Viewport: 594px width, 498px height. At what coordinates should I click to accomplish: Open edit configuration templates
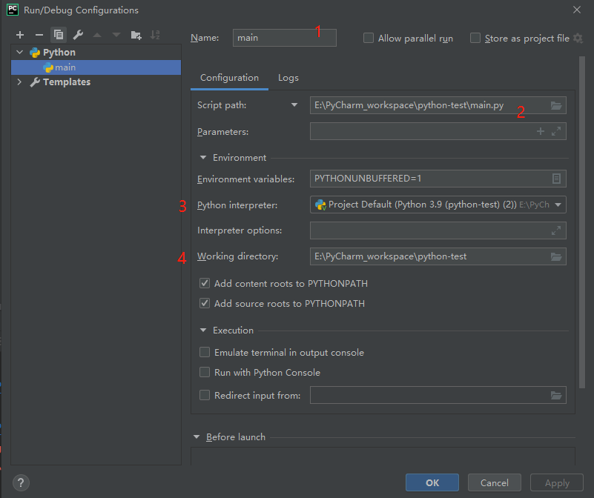77,34
